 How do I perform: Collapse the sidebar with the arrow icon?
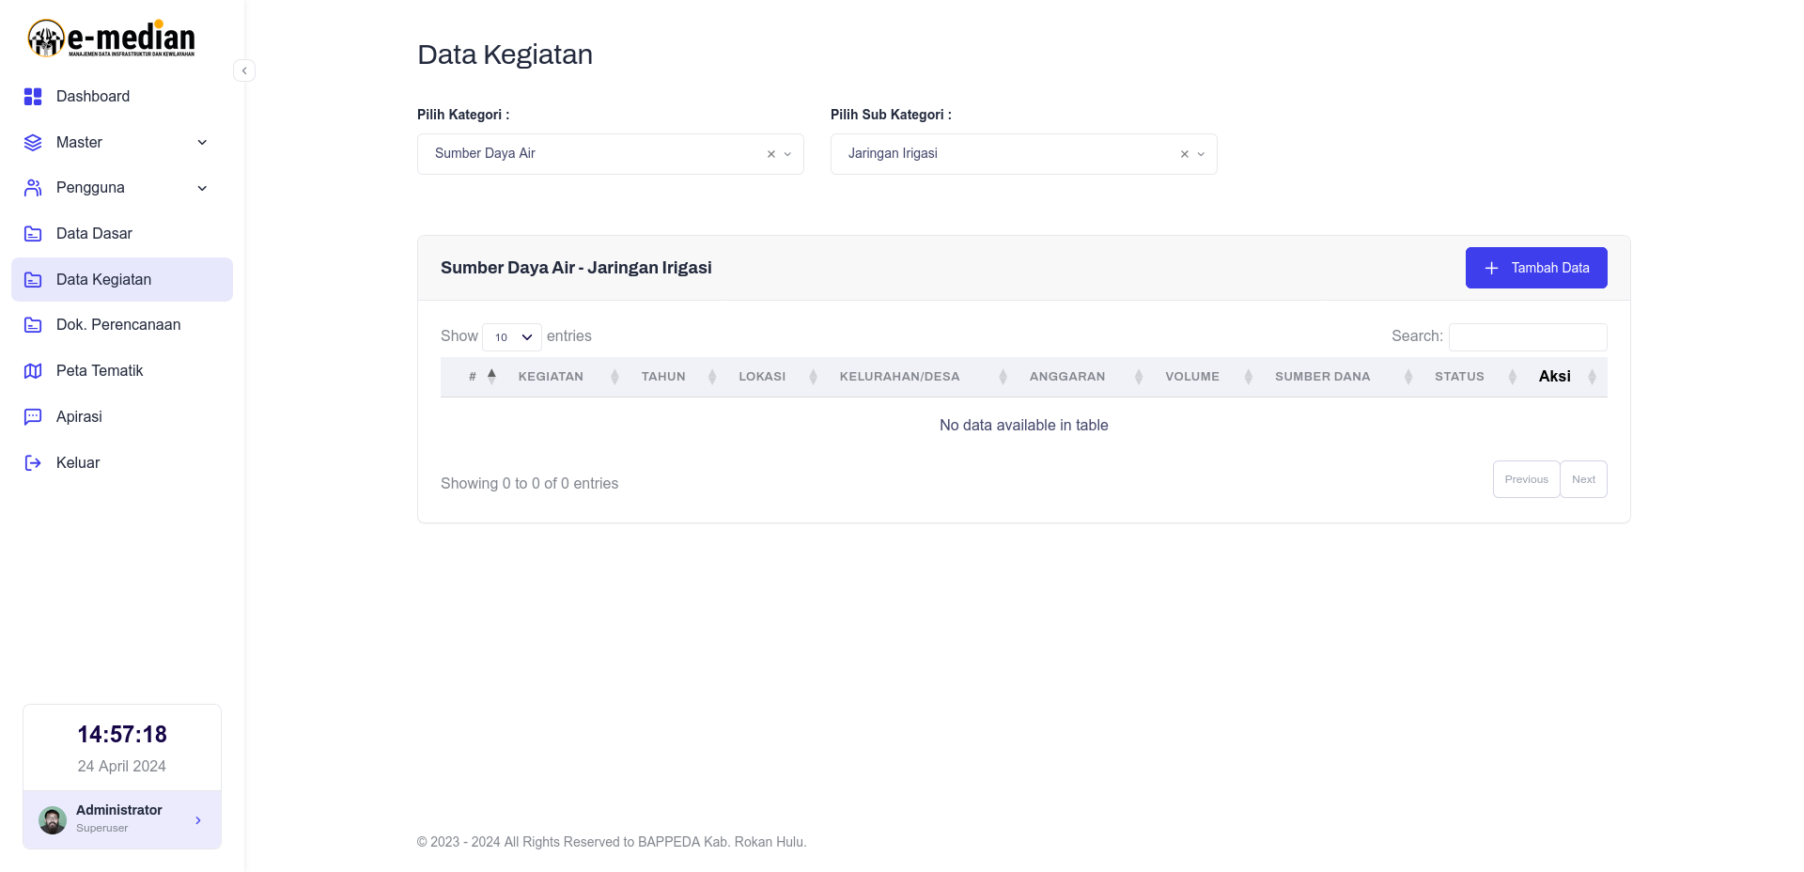tap(244, 70)
